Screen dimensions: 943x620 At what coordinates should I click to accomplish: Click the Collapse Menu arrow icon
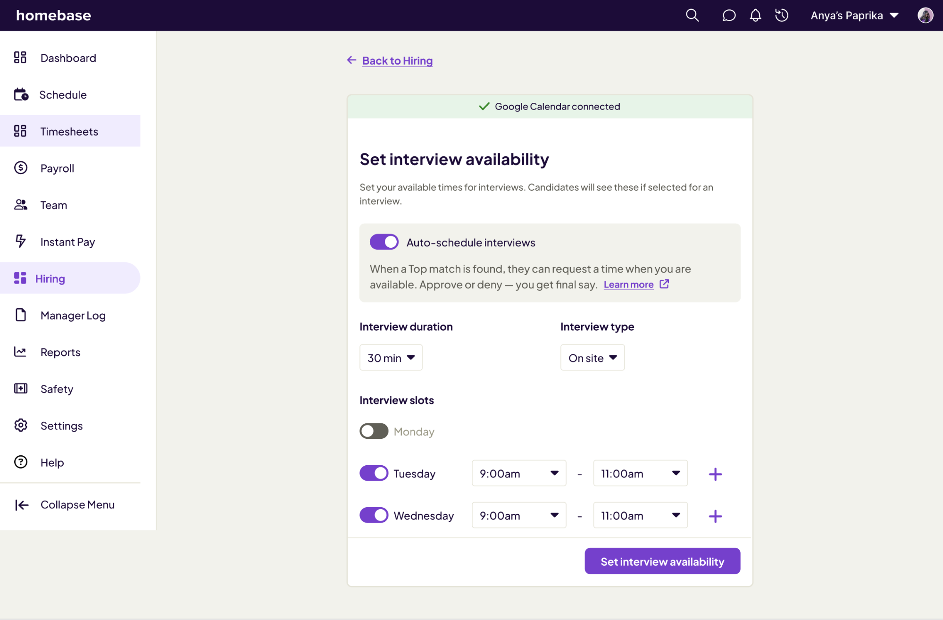pyautogui.click(x=22, y=505)
